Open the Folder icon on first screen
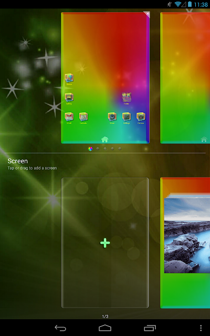The width and height of the screenshot is (210, 336). point(127,98)
